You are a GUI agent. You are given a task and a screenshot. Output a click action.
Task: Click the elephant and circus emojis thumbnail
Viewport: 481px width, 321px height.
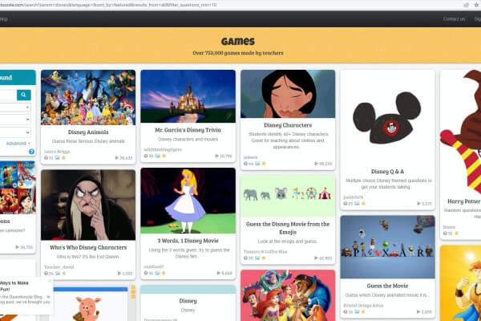[x=288, y=196]
